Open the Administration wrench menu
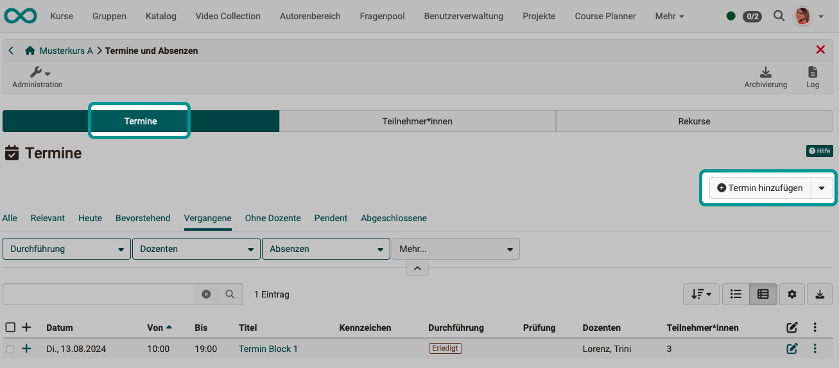Viewport: 839px width, 368px height. [38, 78]
